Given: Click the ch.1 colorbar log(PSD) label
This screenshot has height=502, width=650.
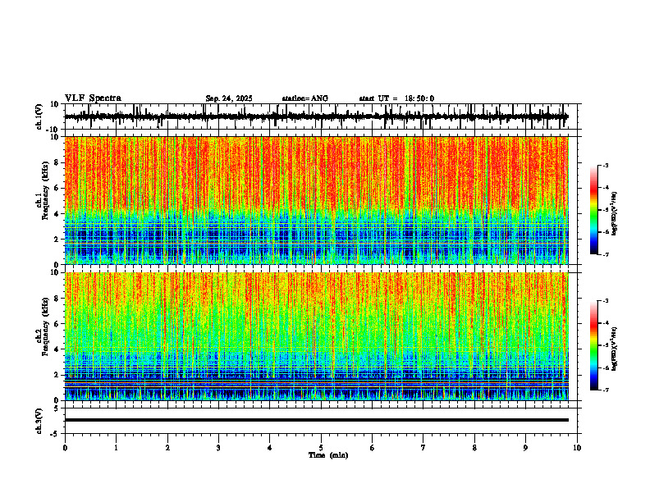Looking at the screenshot, I should [x=615, y=213].
